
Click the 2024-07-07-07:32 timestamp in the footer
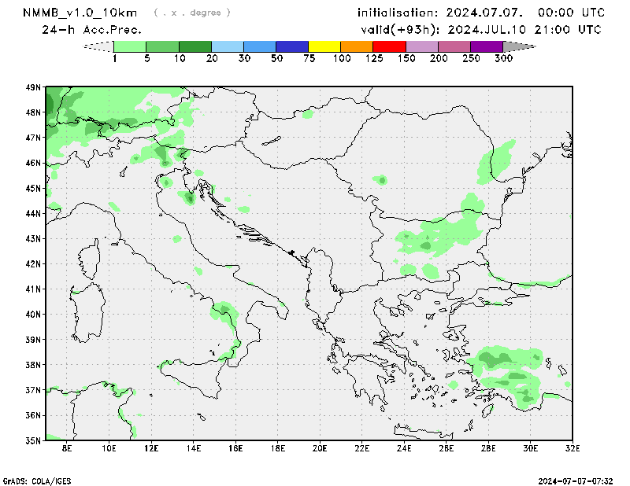tap(575, 480)
